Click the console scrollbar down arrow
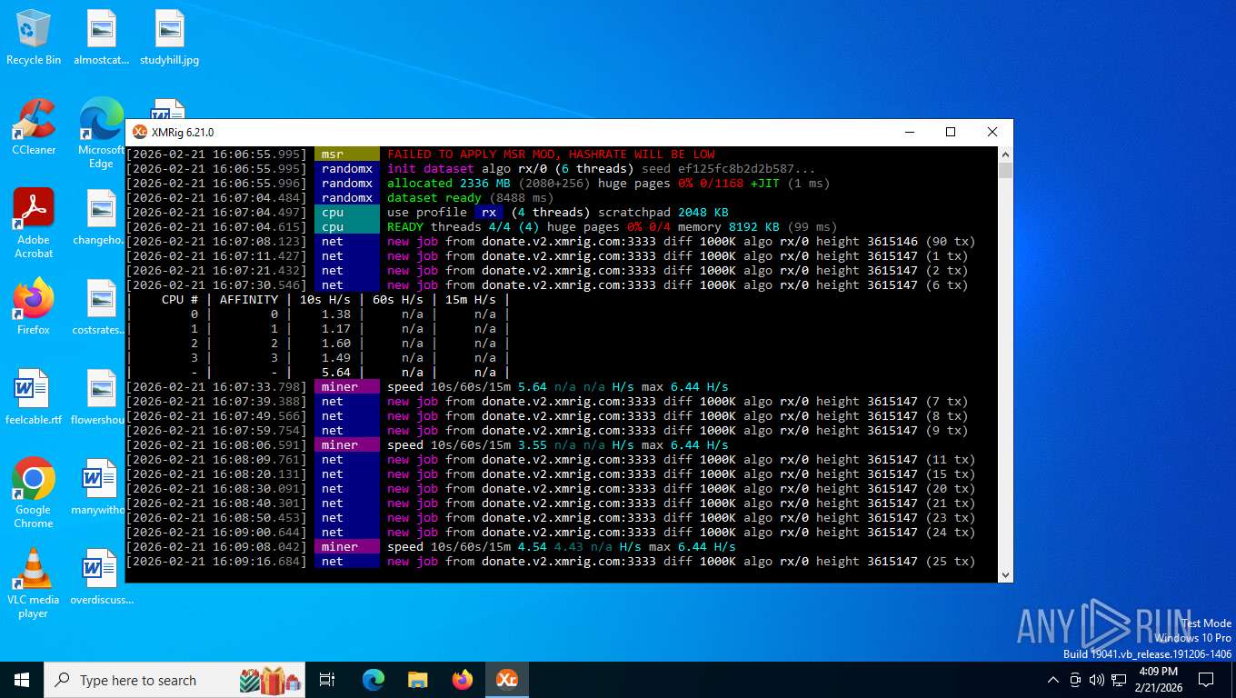Viewport: 1236px width, 698px height. (x=1005, y=574)
